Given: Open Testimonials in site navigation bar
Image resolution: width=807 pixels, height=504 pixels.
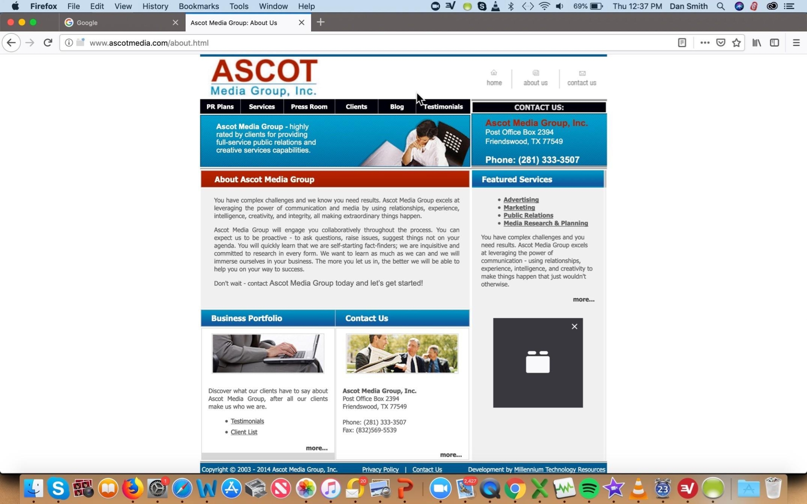Looking at the screenshot, I should pyautogui.click(x=443, y=107).
